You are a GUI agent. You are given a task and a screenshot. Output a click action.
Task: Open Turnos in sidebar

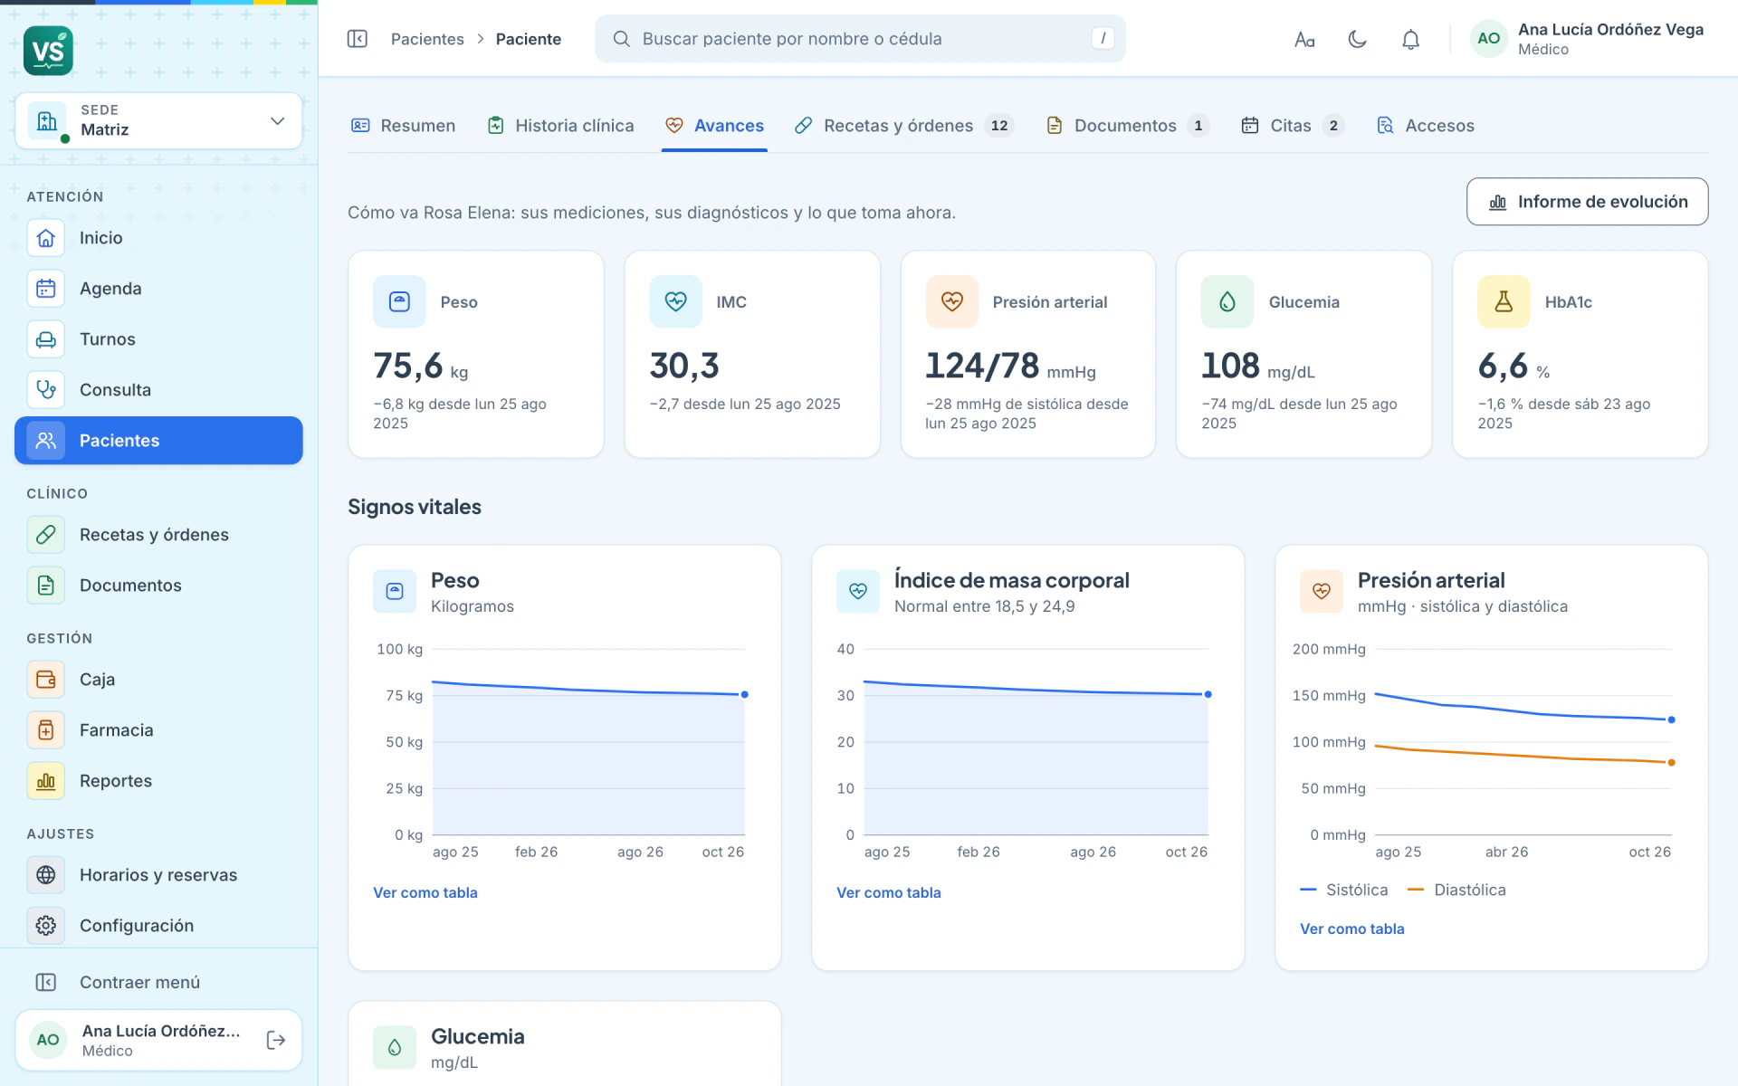[x=158, y=339]
